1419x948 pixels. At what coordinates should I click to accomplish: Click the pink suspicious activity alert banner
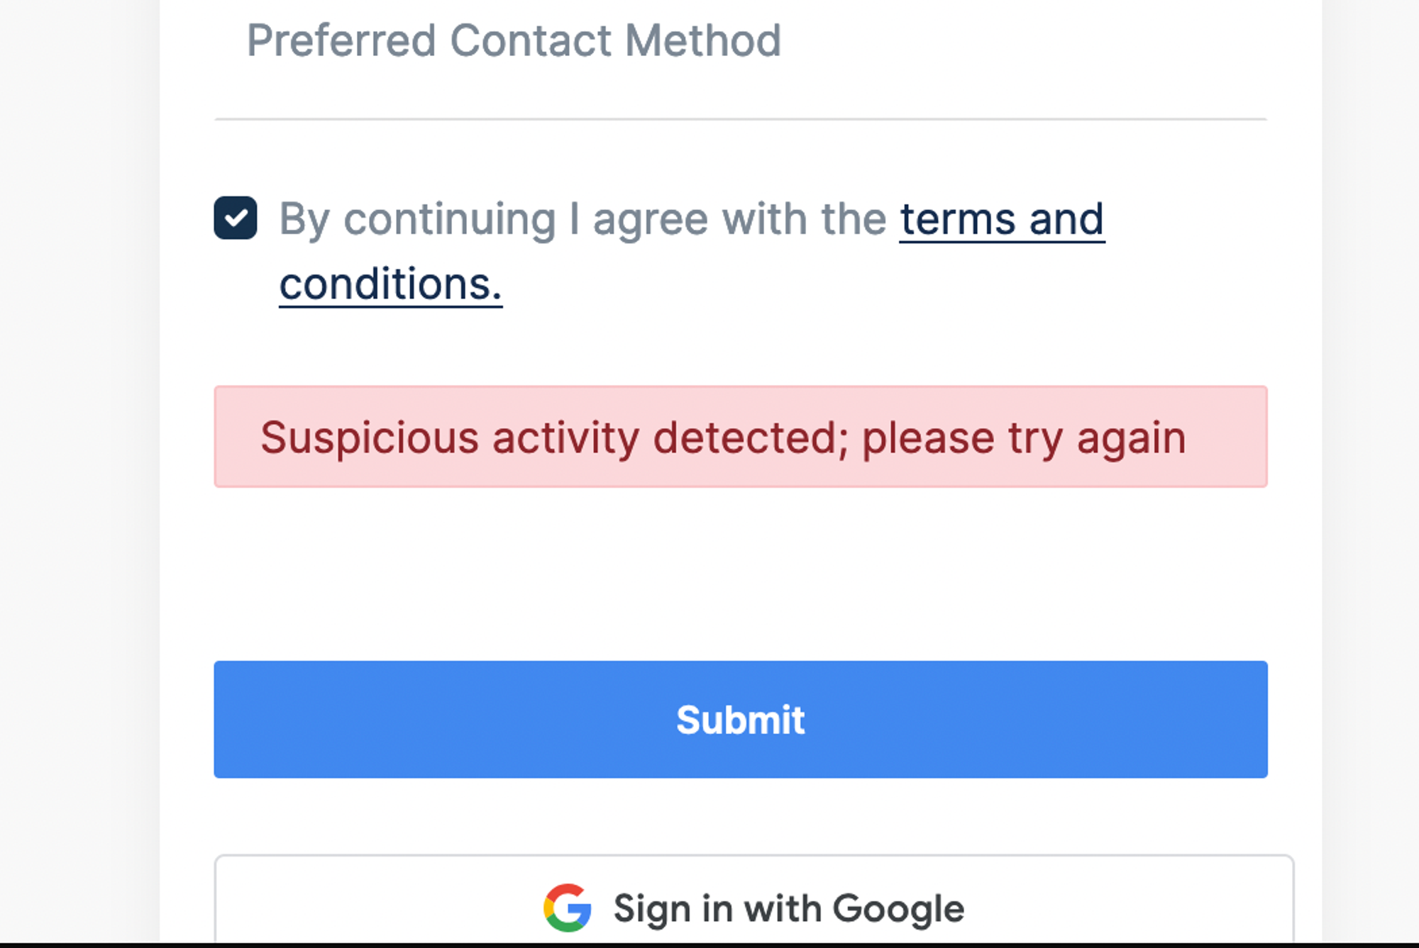(x=741, y=437)
